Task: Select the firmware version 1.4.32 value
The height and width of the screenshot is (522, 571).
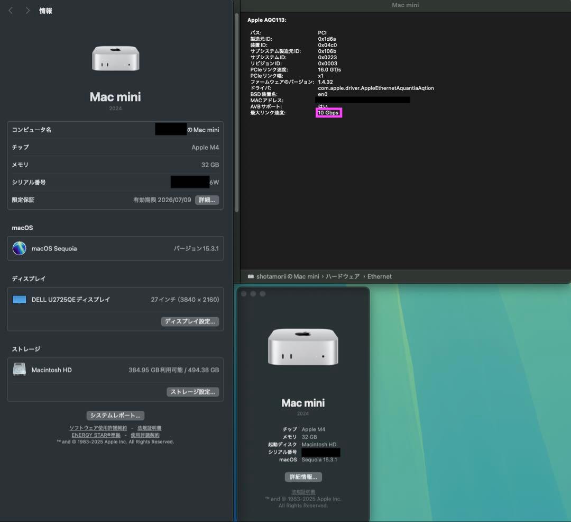Action: pyautogui.click(x=325, y=82)
